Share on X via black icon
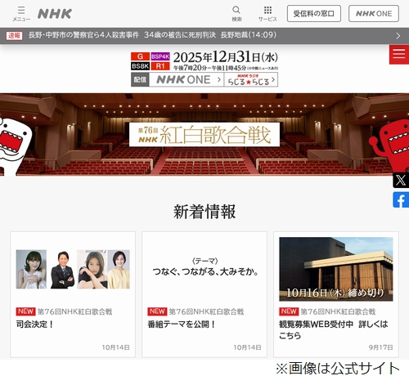Screen dimensions: 409x376 [x=401, y=180]
